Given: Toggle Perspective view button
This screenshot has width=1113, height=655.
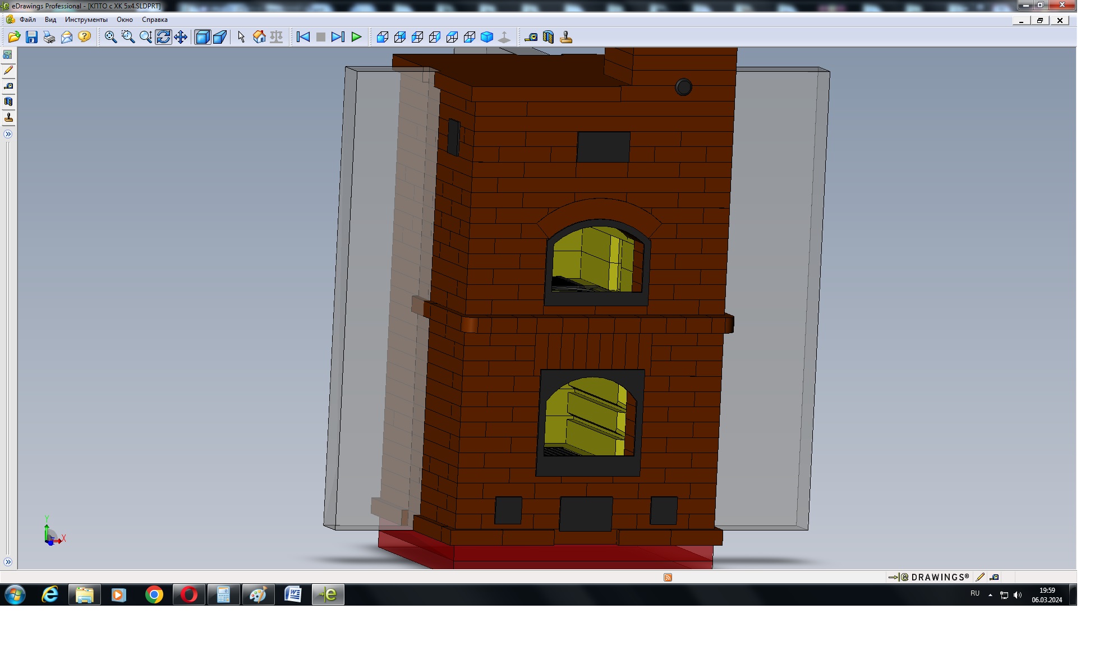Looking at the screenshot, I should pyautogui.click(x=220, y=37).
